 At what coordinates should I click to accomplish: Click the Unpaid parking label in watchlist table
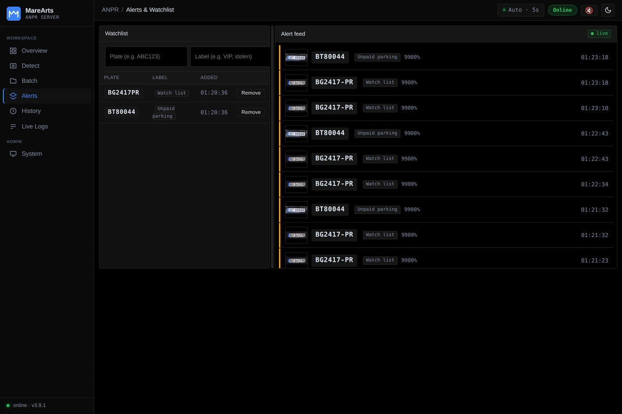[164, 112]
